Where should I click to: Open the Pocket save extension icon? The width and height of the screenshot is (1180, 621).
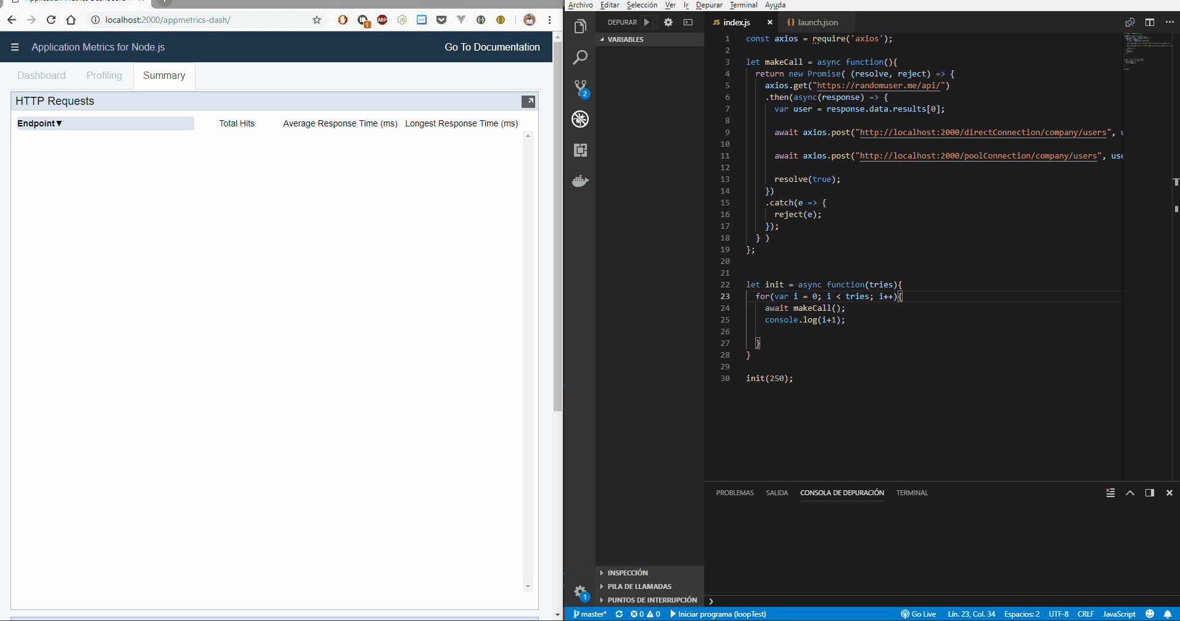[441, 20]
